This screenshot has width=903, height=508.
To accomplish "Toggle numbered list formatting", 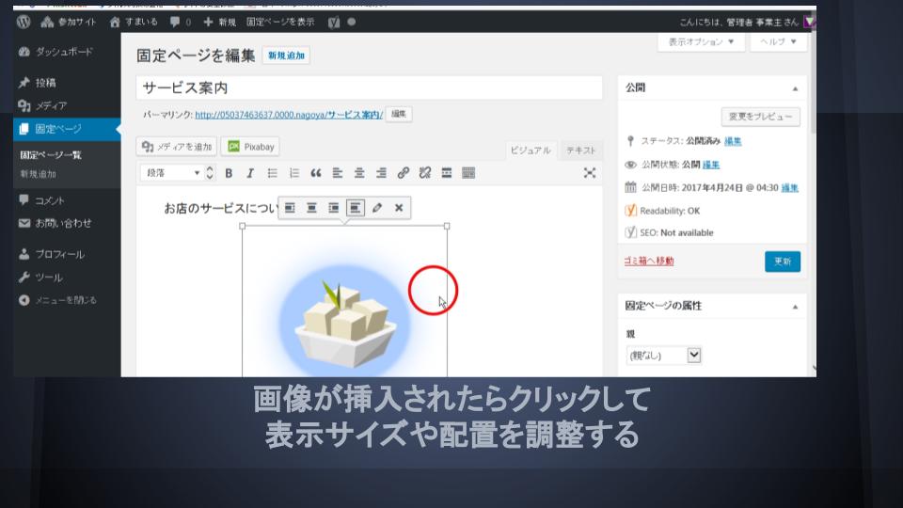I will click(x=294, y=173).
